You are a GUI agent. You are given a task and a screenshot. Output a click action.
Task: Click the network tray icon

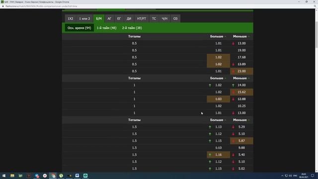286,176
